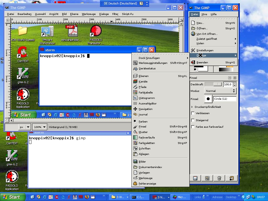Toggle the Steigernd checkbox

click(193, 120)
